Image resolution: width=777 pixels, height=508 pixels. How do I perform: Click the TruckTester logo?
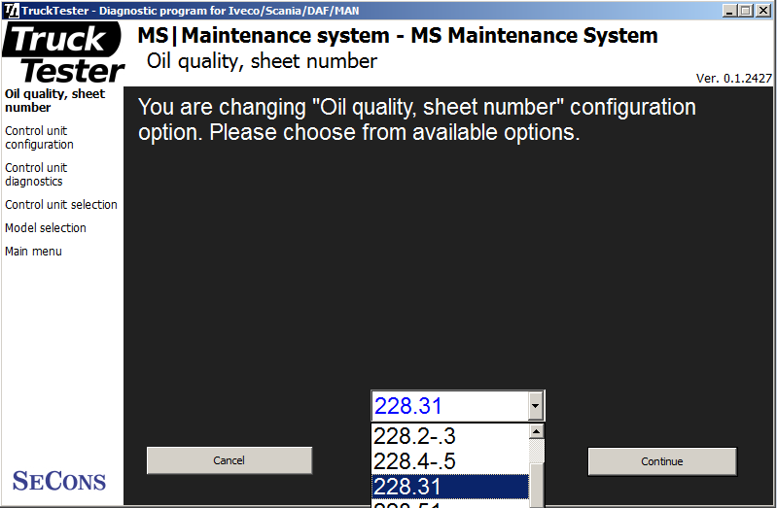(63, 53)
